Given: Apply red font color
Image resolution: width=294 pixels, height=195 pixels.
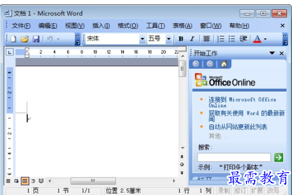Looking at the screenshot, I should 257,39.
